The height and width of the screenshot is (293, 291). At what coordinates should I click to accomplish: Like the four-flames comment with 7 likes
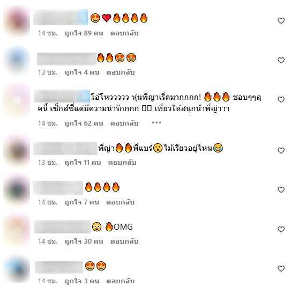pyautogui.click(x=281, y=189)
